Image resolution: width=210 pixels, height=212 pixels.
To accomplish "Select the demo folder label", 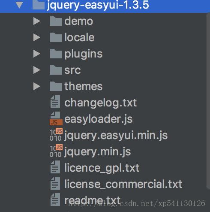I will (79, 21).
